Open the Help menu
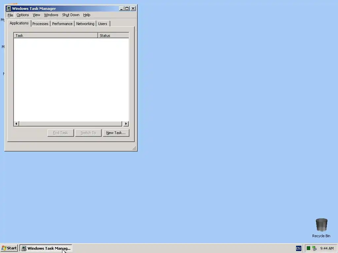The image size is (338, 253). coord(87,15)
